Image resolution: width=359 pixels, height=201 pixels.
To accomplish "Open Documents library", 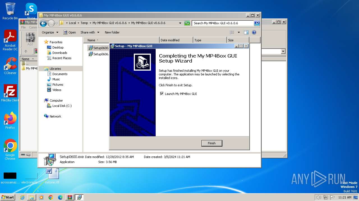I will (60, 74).
